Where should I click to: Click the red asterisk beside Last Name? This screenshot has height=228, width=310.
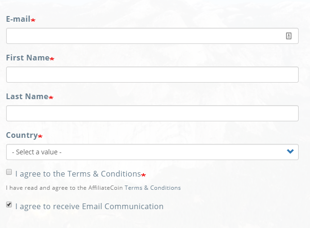click(x=51, y=98)
